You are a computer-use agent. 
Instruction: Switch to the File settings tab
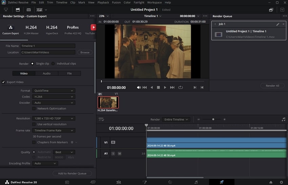tap(69, 74)
